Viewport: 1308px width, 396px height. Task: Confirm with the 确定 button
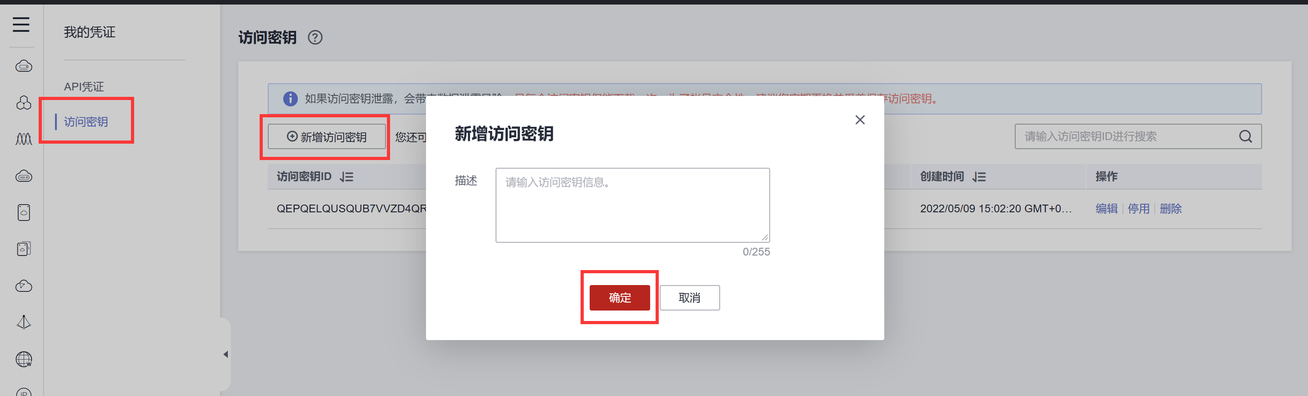coord(620,297)
